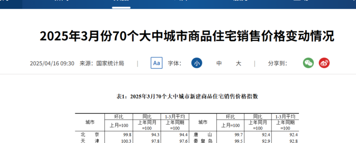Click the second 城市 header beside 唐山
Screen dimensions: 356x143
point(203,122)
